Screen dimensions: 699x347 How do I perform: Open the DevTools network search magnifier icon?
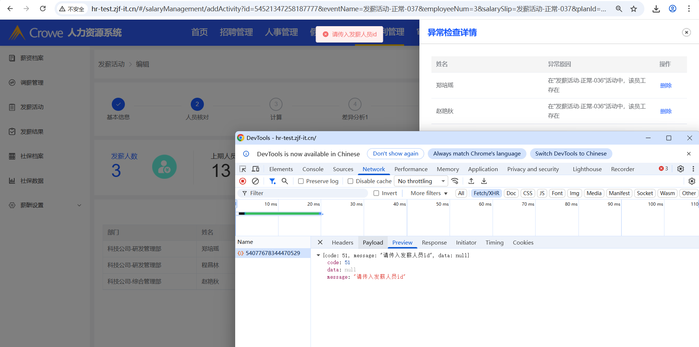(x=285, y=181)
